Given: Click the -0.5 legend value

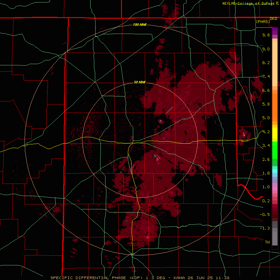Looking at the screenshot, I should [265, 215].
